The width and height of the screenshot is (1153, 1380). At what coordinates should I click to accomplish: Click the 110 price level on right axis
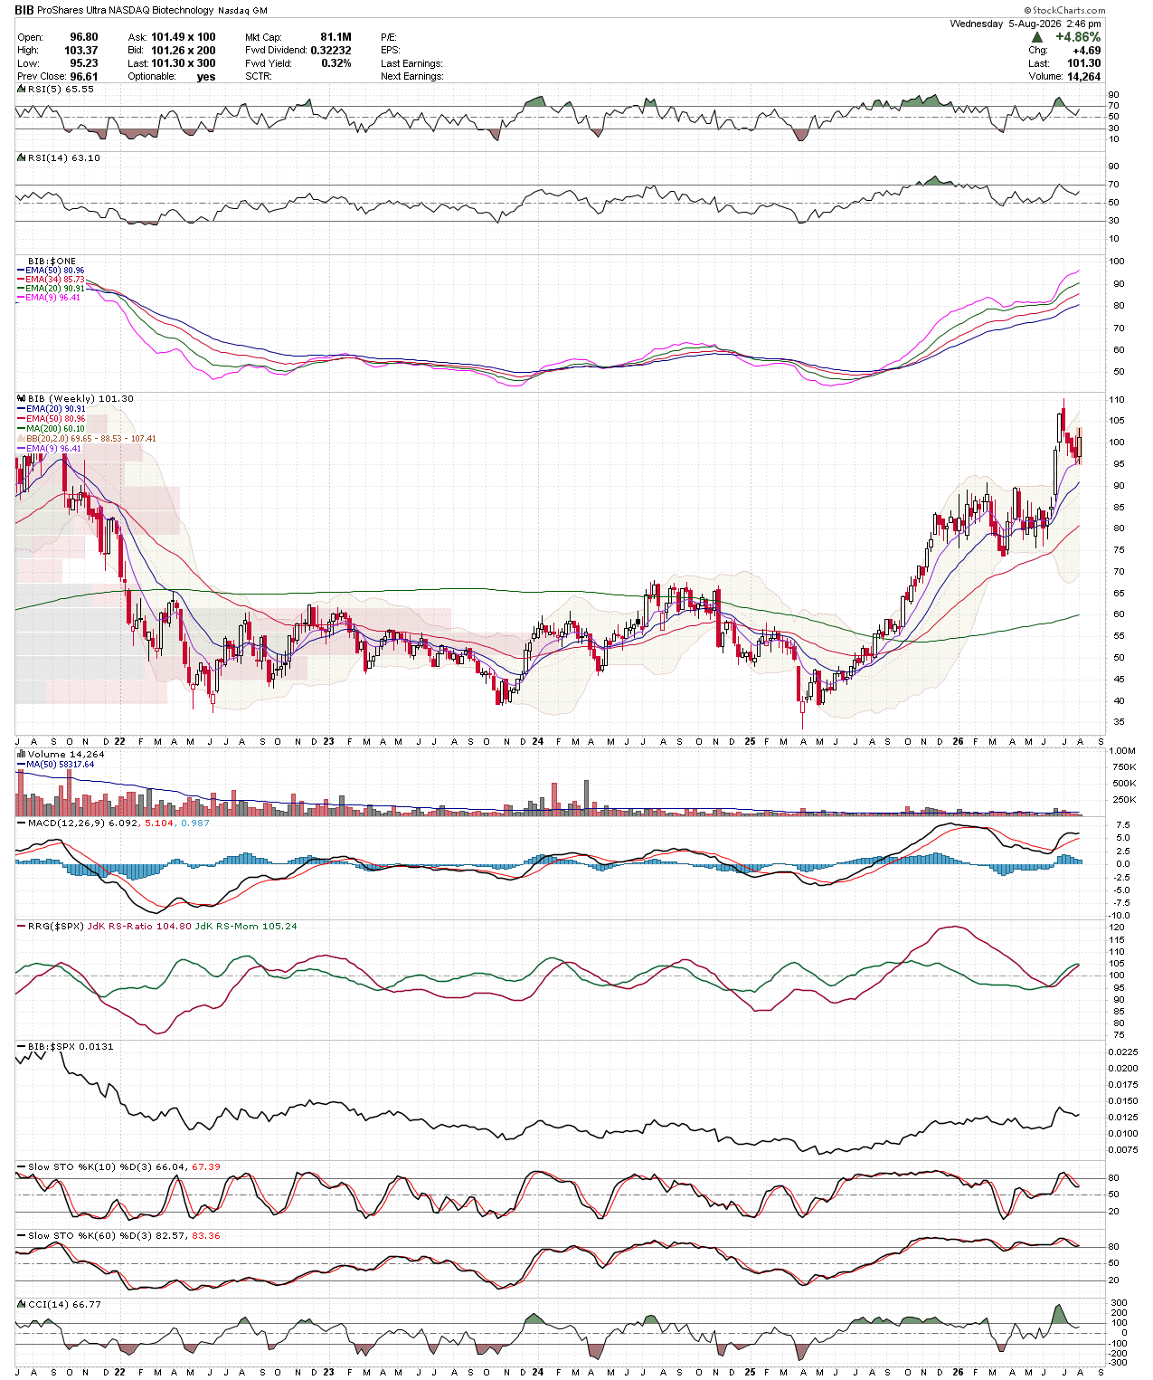[1118, 400]
